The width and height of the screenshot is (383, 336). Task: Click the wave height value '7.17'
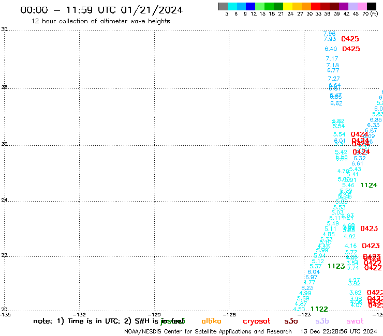[x=332, y=58]
